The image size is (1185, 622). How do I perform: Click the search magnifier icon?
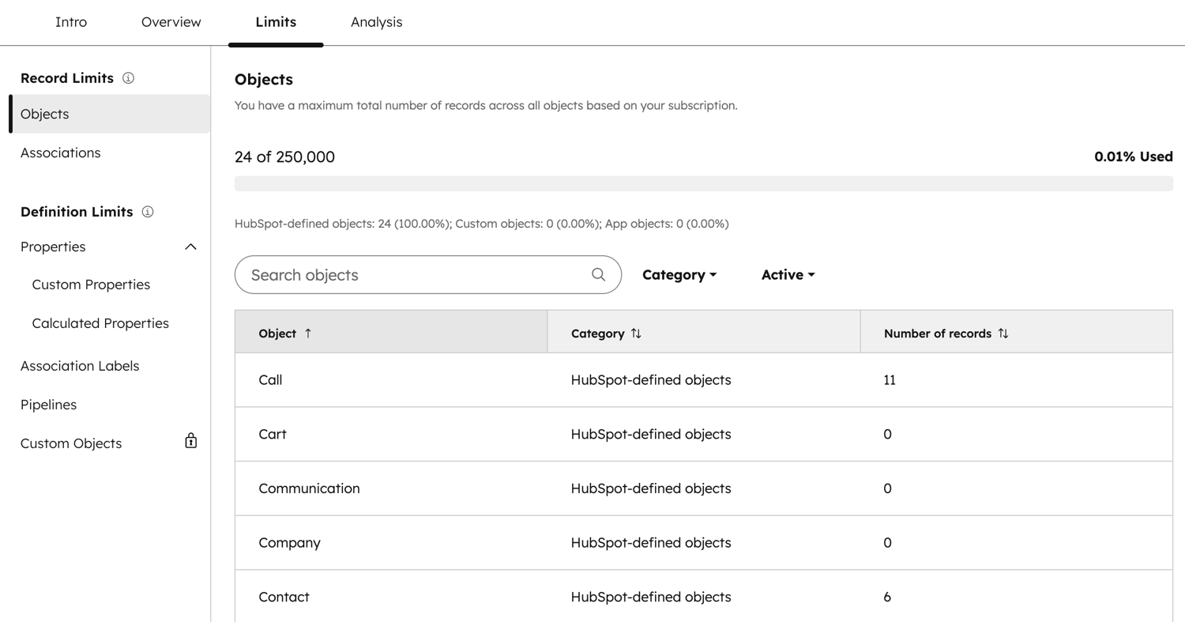(x=596, y=274)
